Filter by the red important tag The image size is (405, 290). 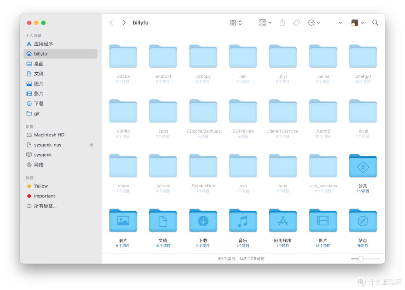coord(60,196)
